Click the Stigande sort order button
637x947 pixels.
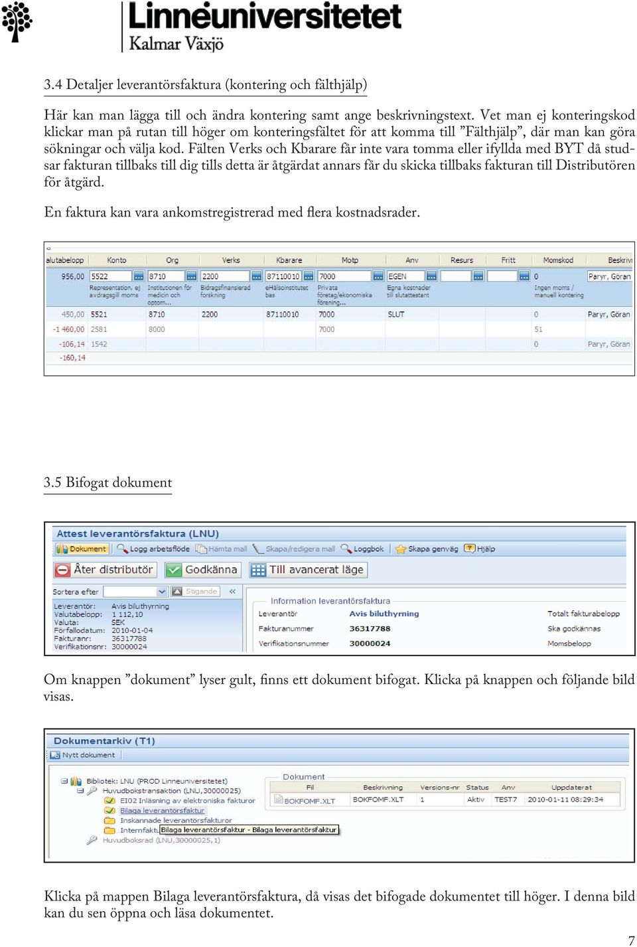195,591
